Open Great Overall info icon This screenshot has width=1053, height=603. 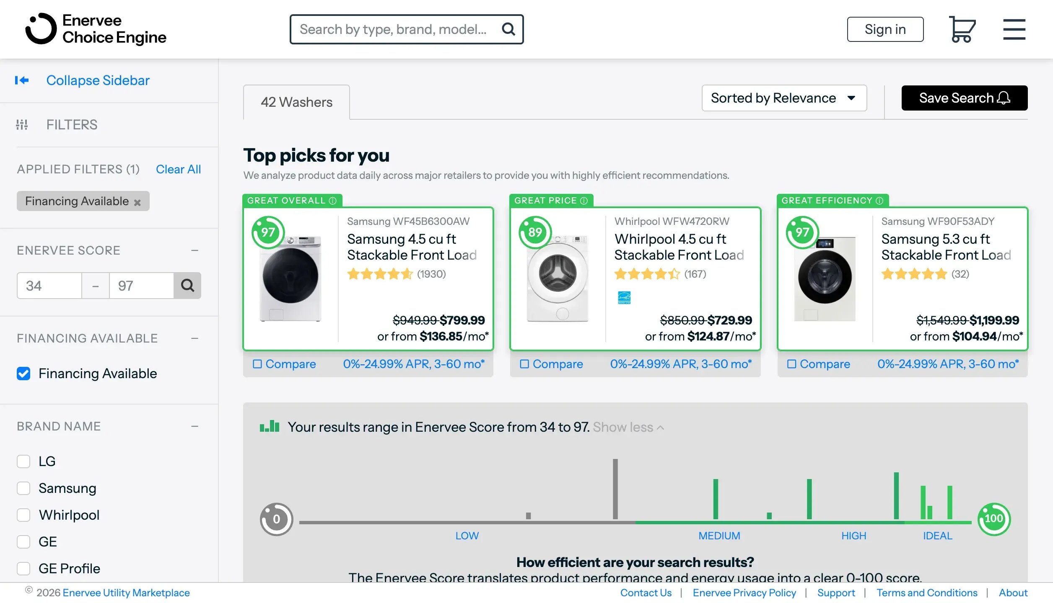(333, 201)
